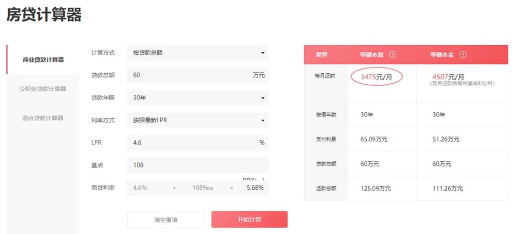The image size is (515, 234).
Task: Click the 125.09万元 total repayment cell
Action: click(376, 188)
